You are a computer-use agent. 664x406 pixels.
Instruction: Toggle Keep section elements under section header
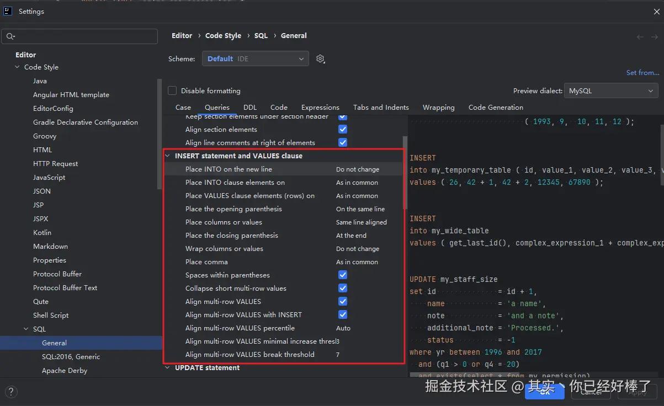point(343,117)
